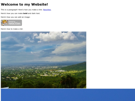This screenshot has height=101, width=135.
Task: Click the "Here's how to make a list:" text
Action: (x=12, y=29)
